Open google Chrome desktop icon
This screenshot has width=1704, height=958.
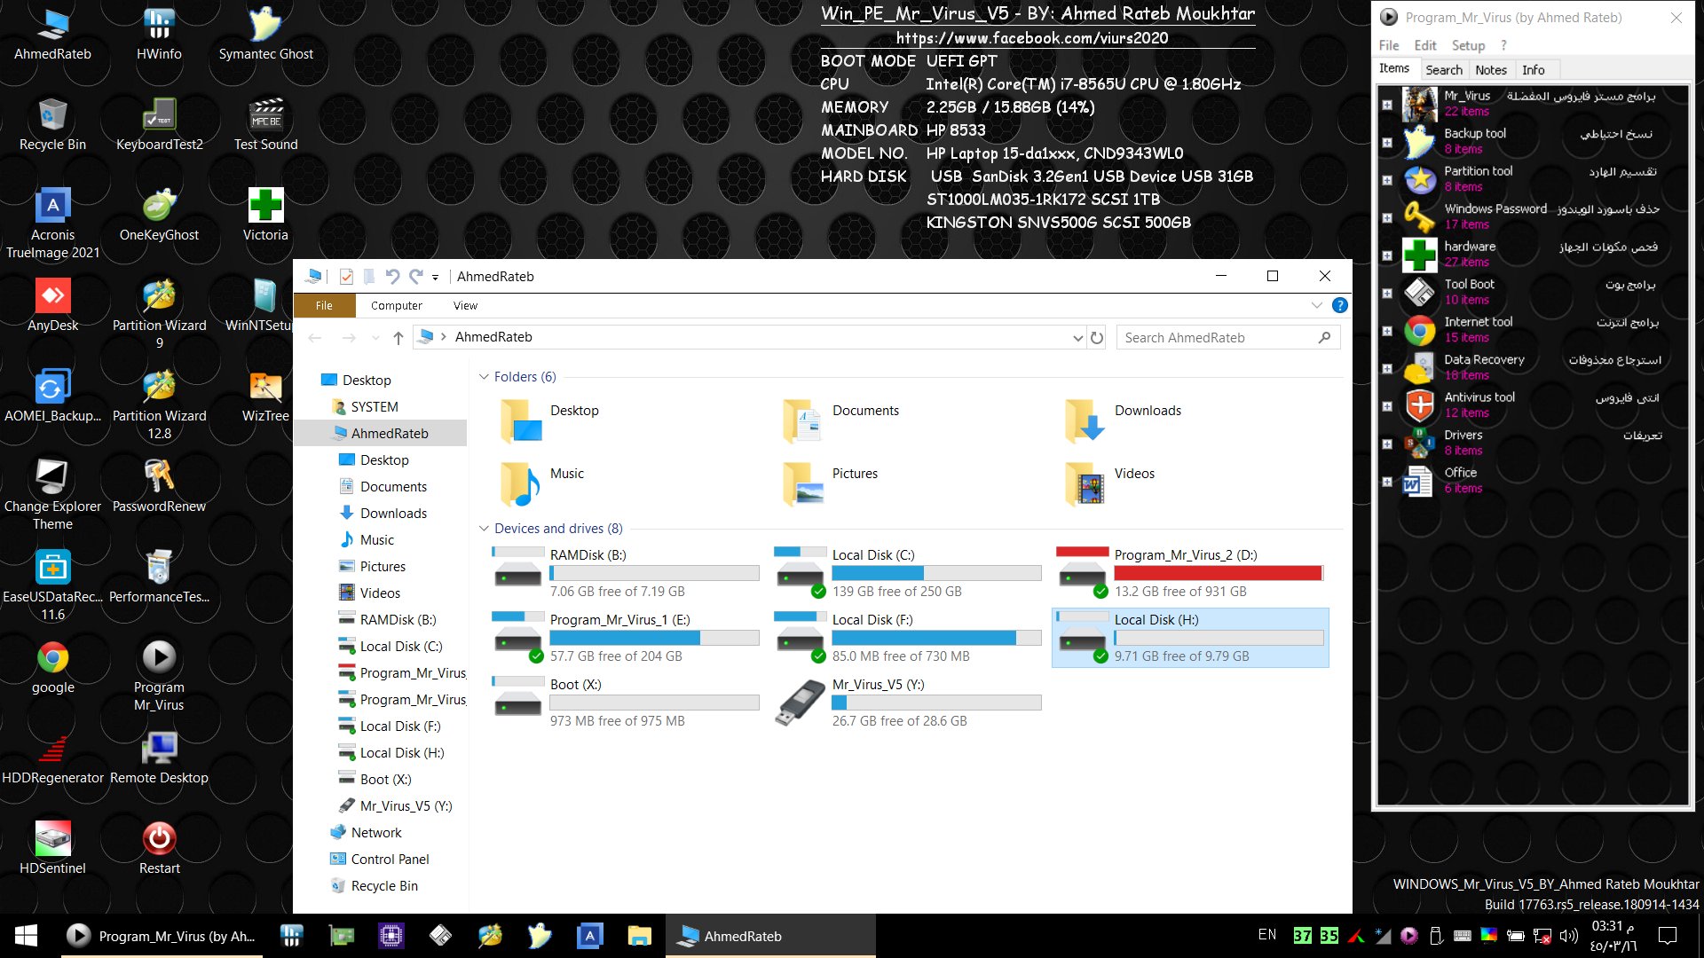pyautogui.click(x=52, y=668)
